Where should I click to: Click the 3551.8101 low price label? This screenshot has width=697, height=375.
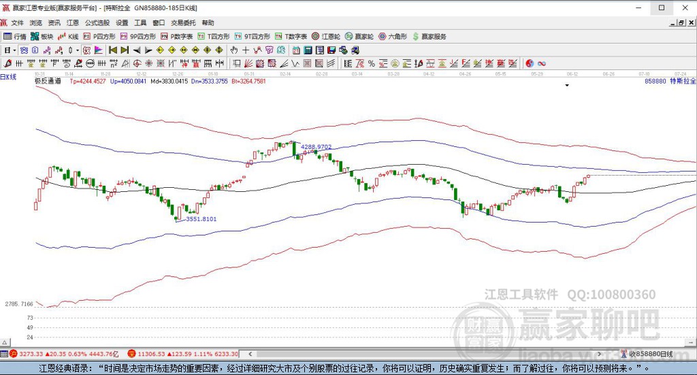[201, 219]
